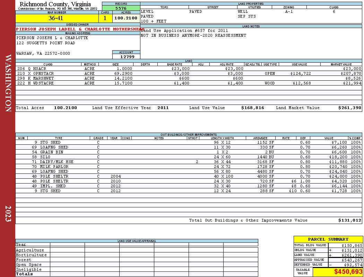Image resolution: width=364 pixels, height=277 pixels.
Task: Click the OPEN use value $124,722
Action: [301, 73]
